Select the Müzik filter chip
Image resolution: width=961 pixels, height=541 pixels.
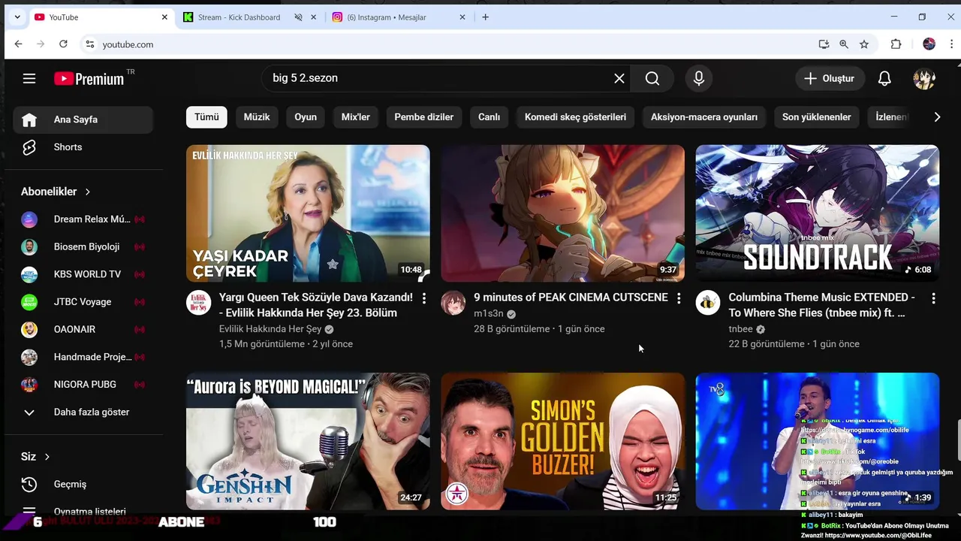coord(257,117)
